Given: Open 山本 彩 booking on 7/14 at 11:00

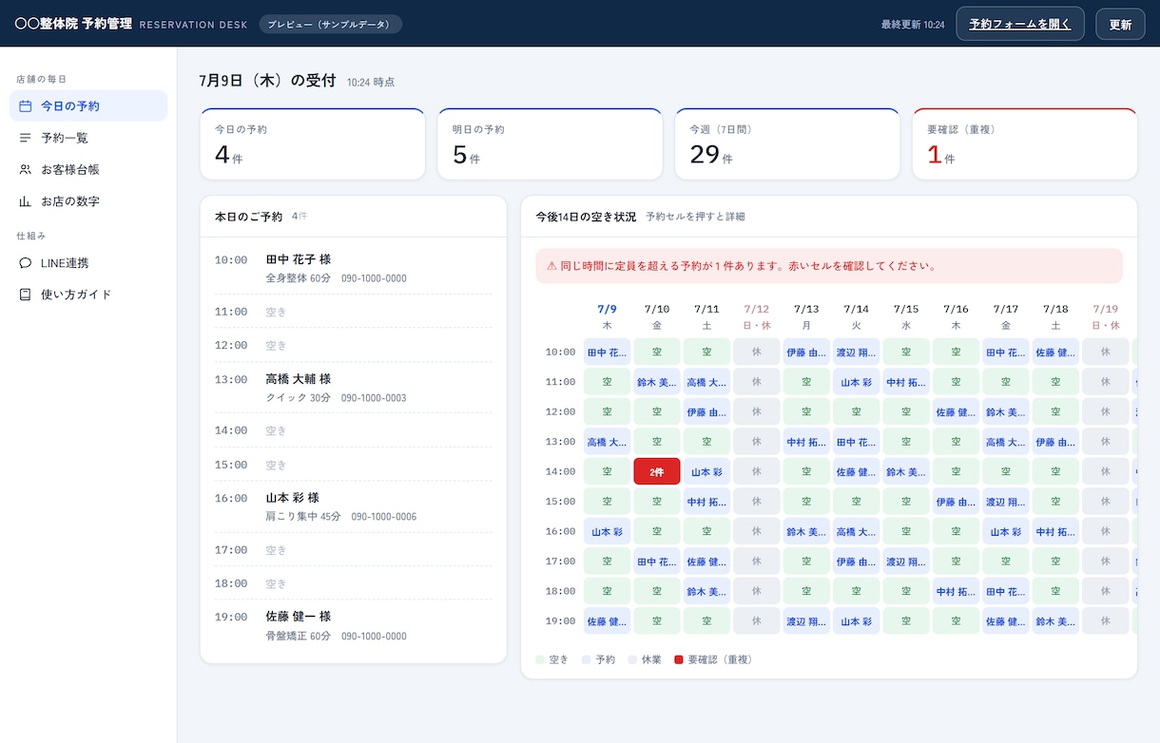Looking at the screenshot, I should pos(856,382).
